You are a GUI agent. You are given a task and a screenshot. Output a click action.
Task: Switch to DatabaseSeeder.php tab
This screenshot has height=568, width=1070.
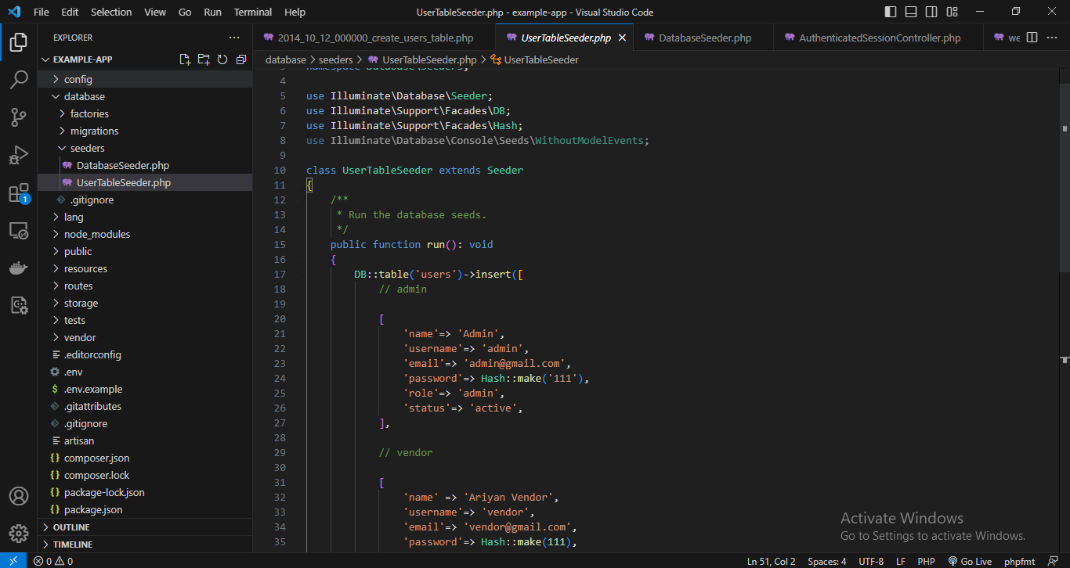tap(704, 38)
